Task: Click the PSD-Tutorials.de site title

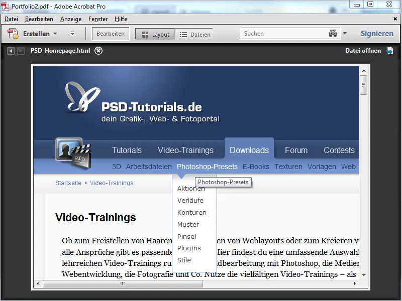Action: (x=152, y=107)
